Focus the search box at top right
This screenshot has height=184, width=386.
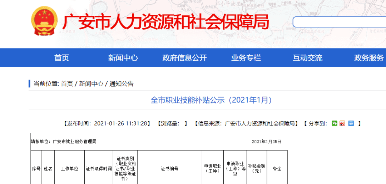[x=339, y=22]
